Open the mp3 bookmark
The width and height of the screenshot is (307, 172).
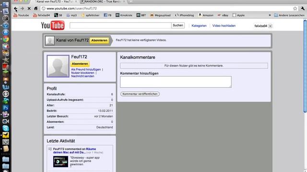point(71,15)
